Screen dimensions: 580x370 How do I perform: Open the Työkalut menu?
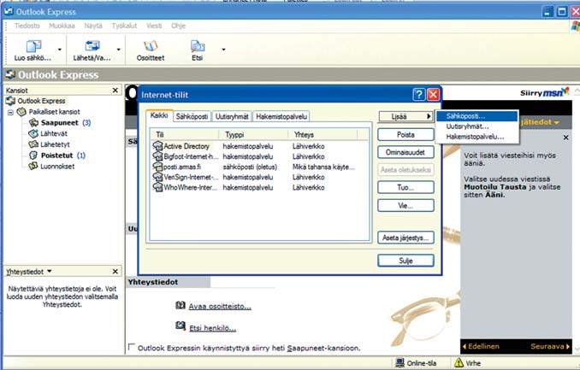point(124,26)
